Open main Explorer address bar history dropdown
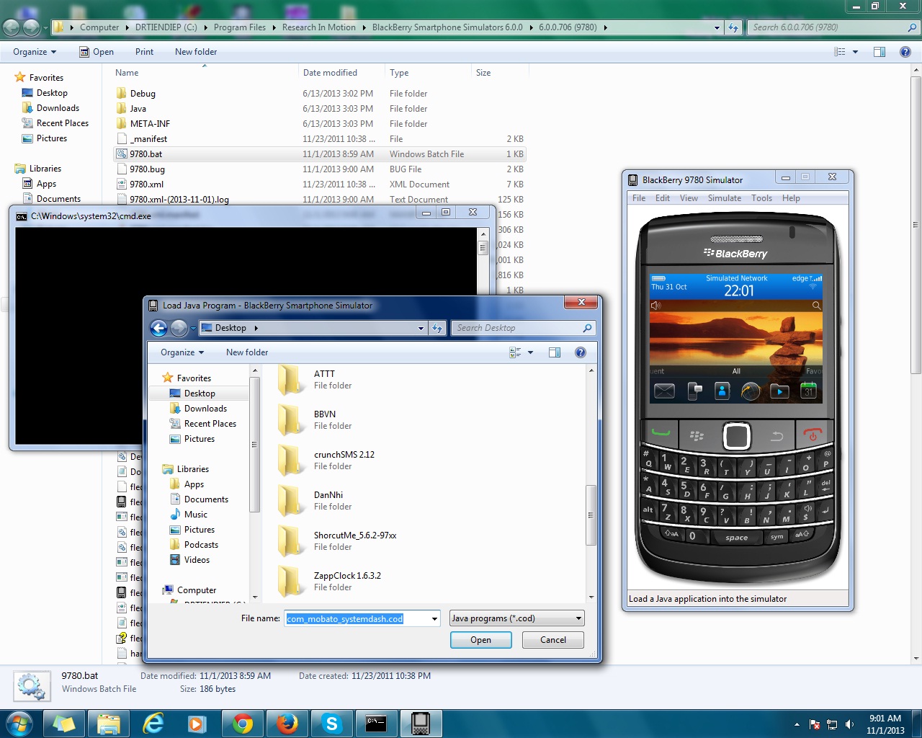This screenshot has width=922, height=738. [x=717, y=27]
